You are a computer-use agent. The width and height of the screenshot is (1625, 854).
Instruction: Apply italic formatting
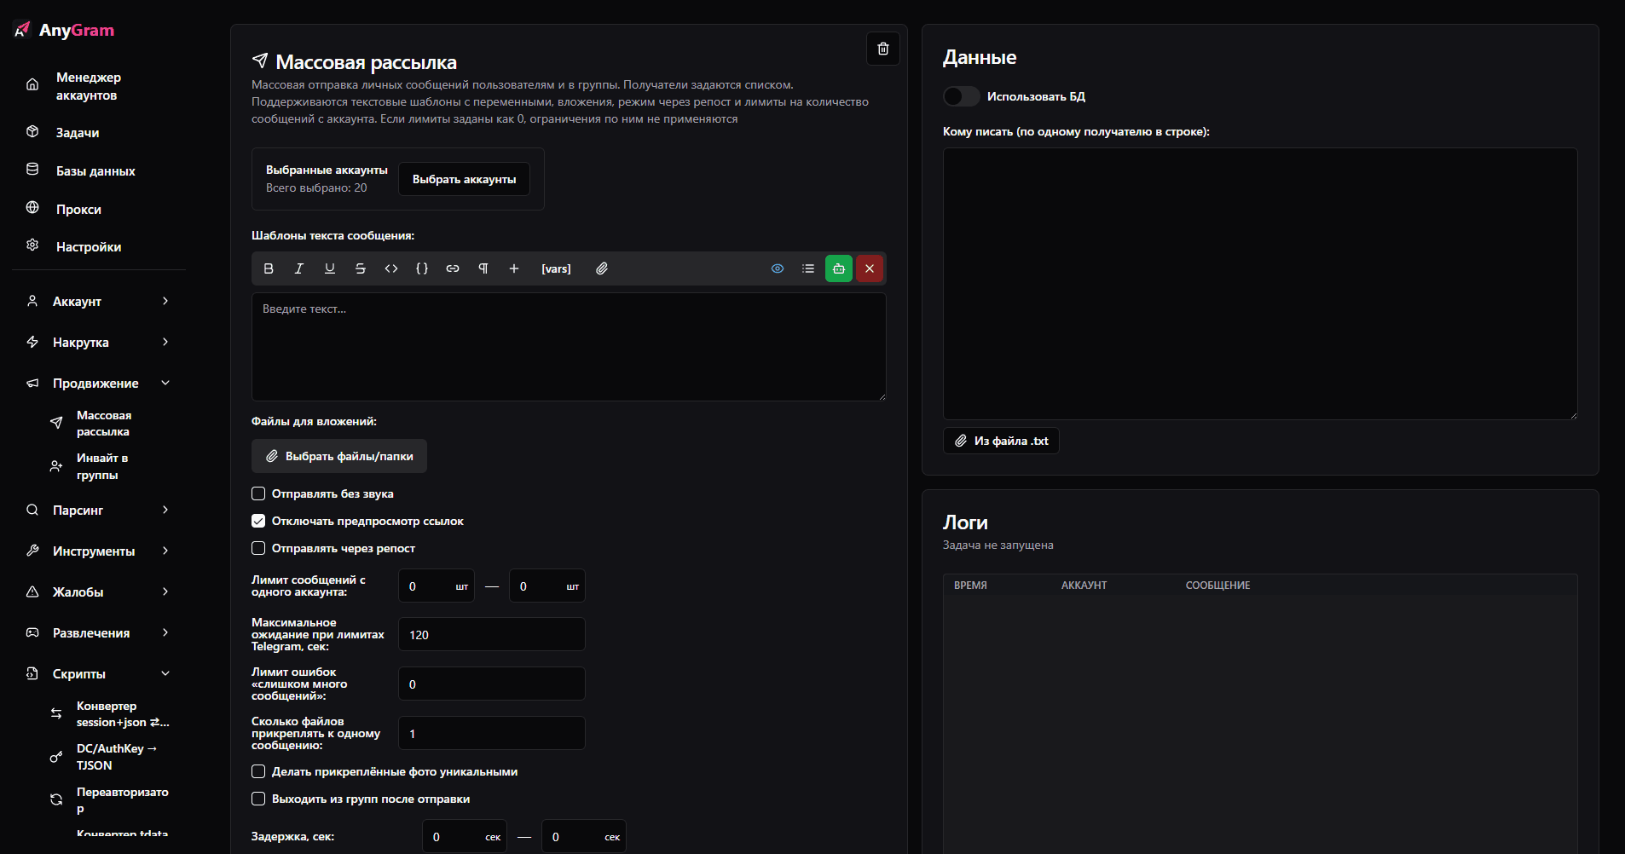coord(298,268)
